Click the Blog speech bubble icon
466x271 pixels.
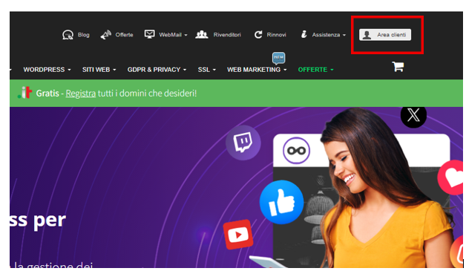coord(68,35)
